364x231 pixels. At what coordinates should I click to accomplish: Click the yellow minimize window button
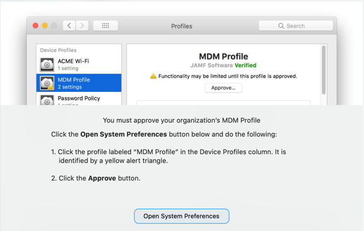[x=45, y=25]
